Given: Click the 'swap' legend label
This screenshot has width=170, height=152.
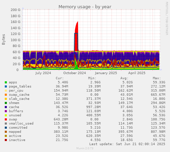Looking at the screenshot, I should tap(13, 119).
